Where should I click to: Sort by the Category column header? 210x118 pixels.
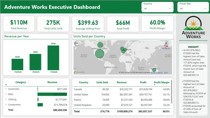pyautogui.click(x=21, y=82)
